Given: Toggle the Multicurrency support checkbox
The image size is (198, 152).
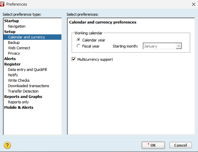Looking at the screenshot, I should (74, 59).
